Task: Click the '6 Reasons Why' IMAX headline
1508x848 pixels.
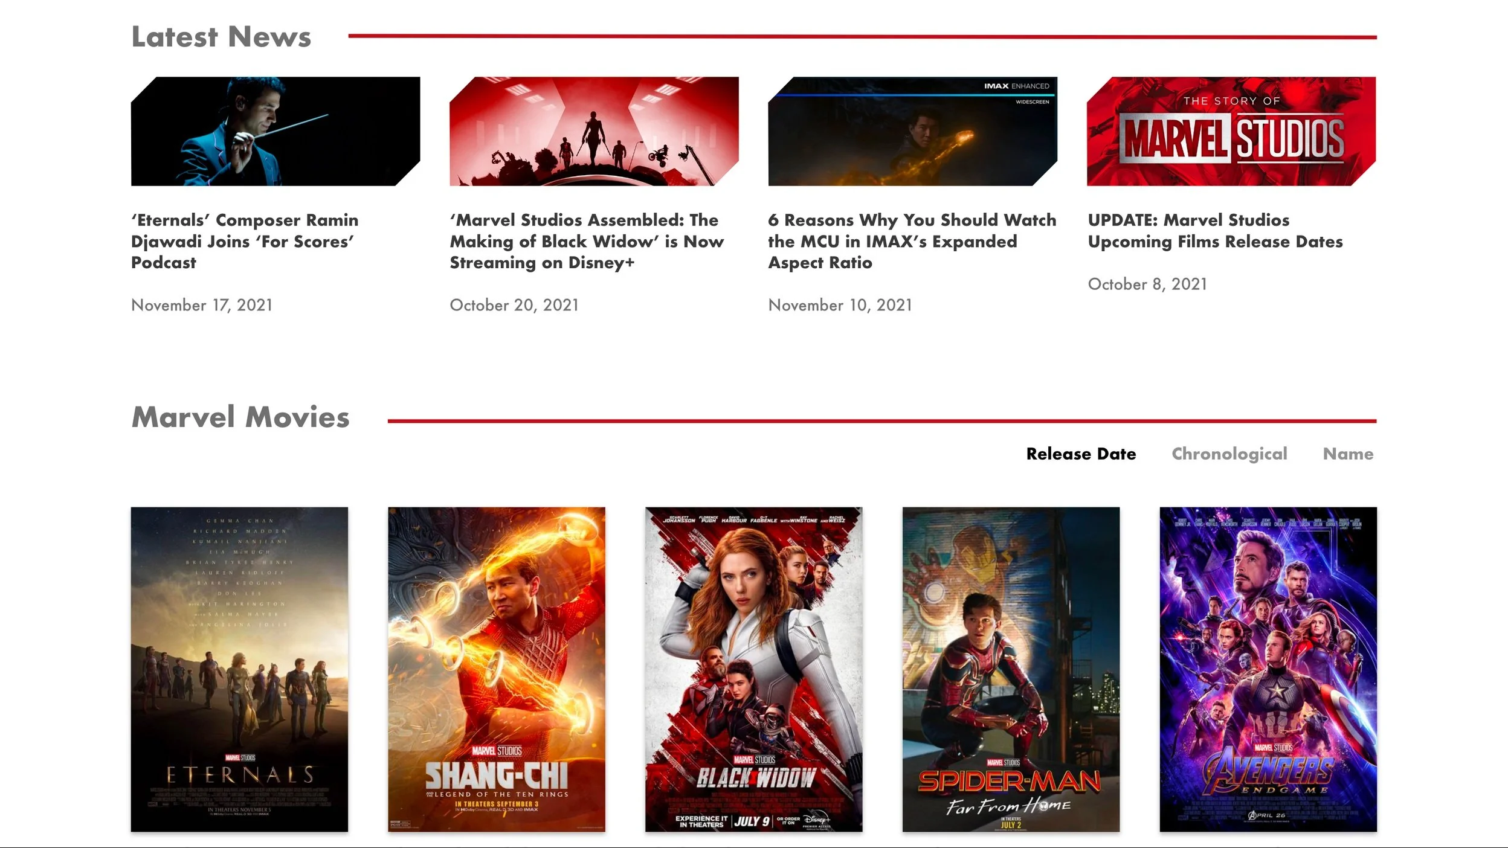Action: (x=911, y=241)
